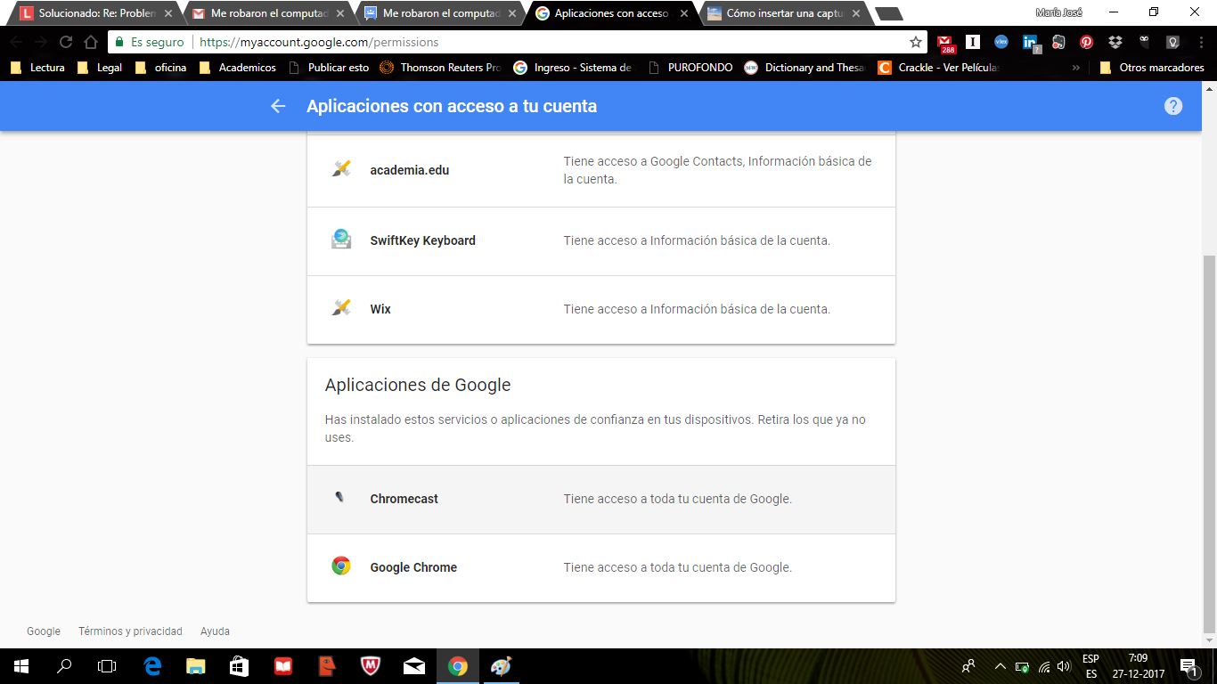Change the ESP keyboard language indicator

pos(1091,666)
